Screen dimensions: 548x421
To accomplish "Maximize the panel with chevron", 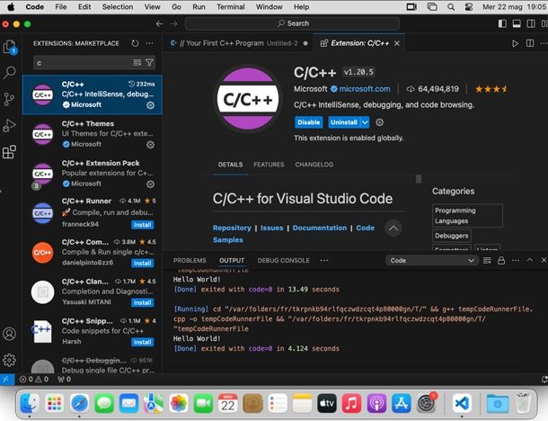I will coord(530,260).
